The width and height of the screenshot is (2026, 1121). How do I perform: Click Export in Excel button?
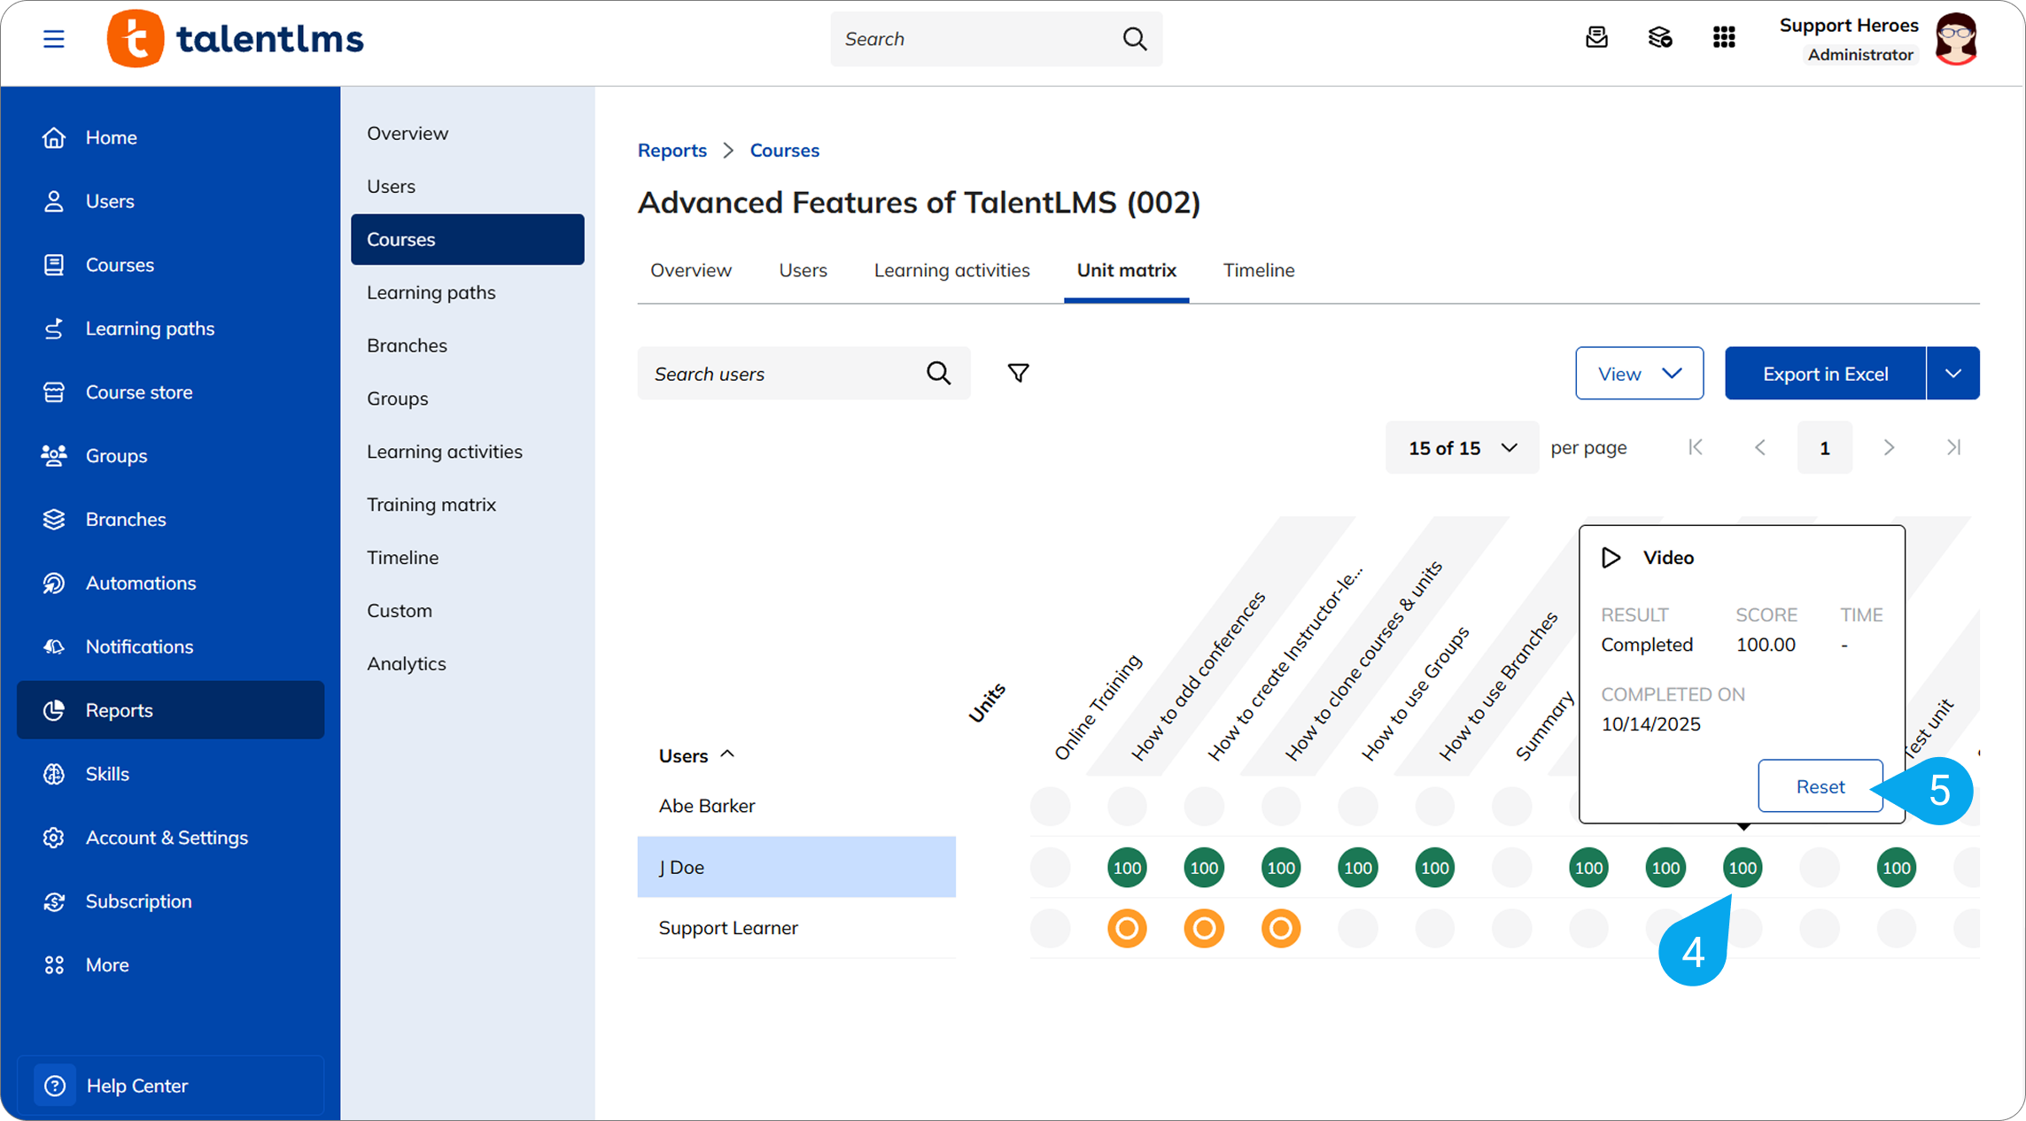coord(1825,374)
